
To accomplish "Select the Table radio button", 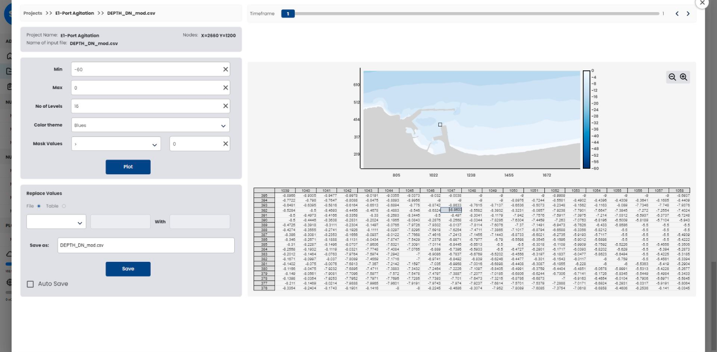I will tap(64, 206).
